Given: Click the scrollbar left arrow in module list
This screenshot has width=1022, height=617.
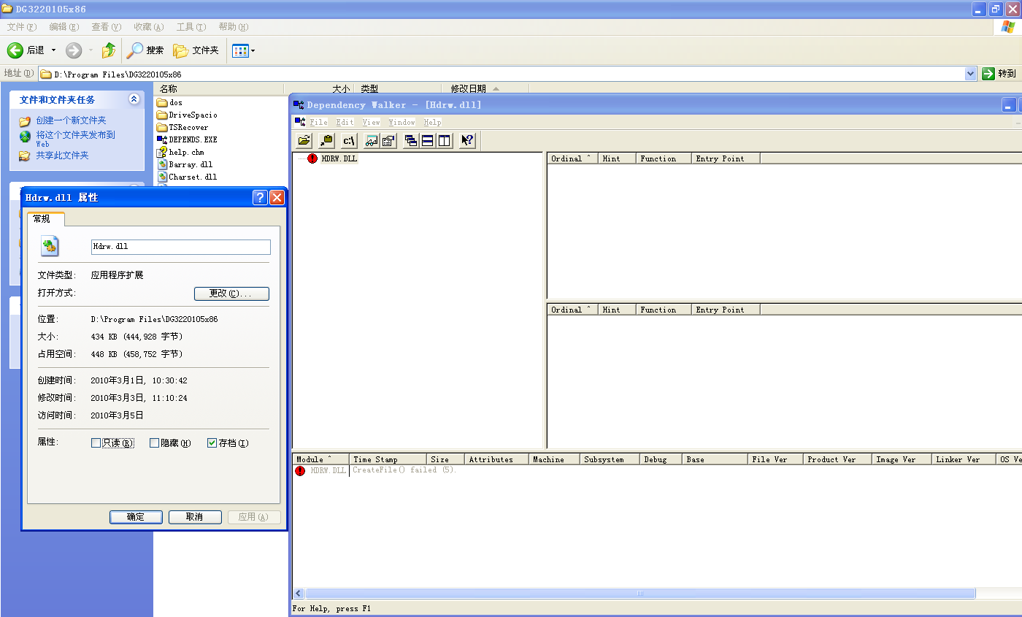Looking at the screenshot, I should tap(299, 594).
